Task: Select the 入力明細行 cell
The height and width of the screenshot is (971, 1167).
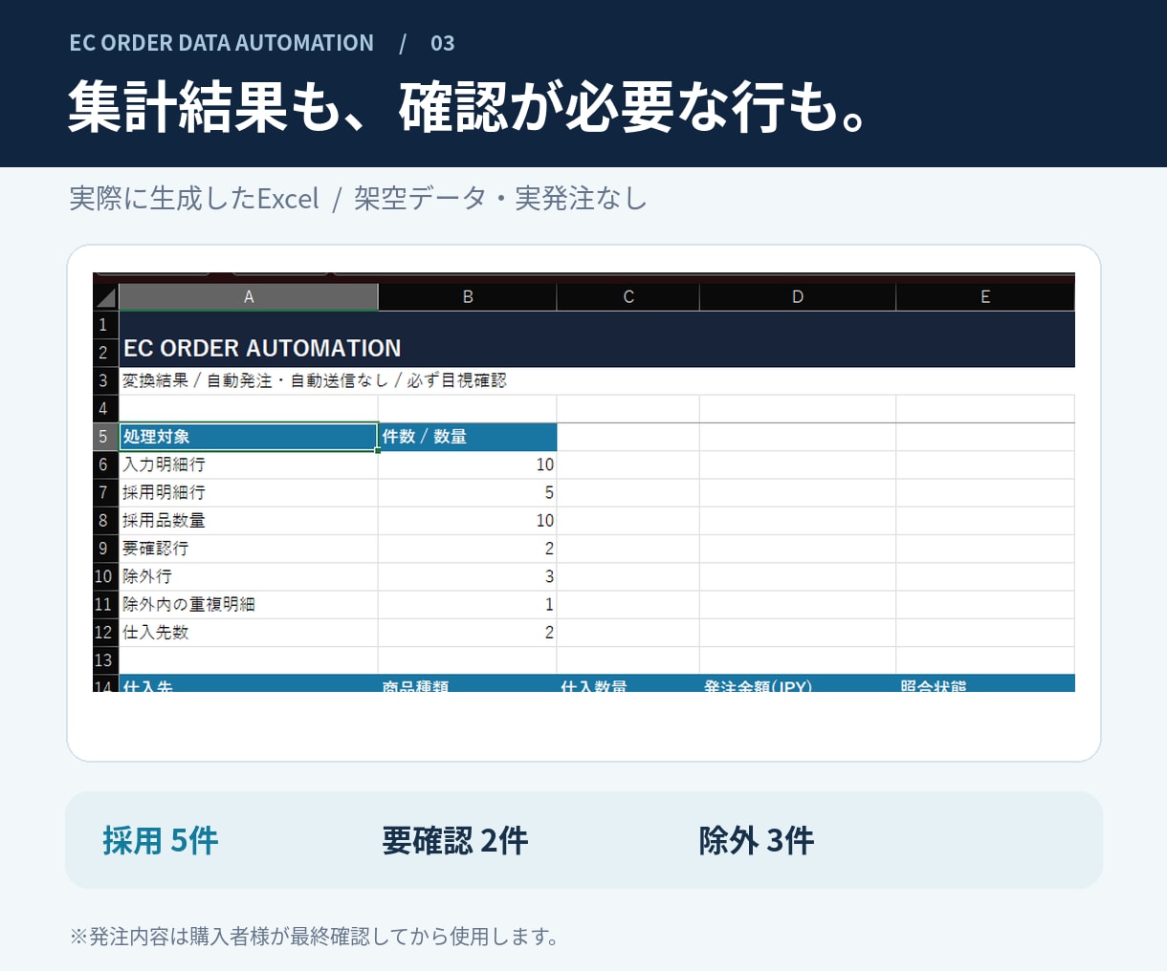Action: tap(249, 464)
